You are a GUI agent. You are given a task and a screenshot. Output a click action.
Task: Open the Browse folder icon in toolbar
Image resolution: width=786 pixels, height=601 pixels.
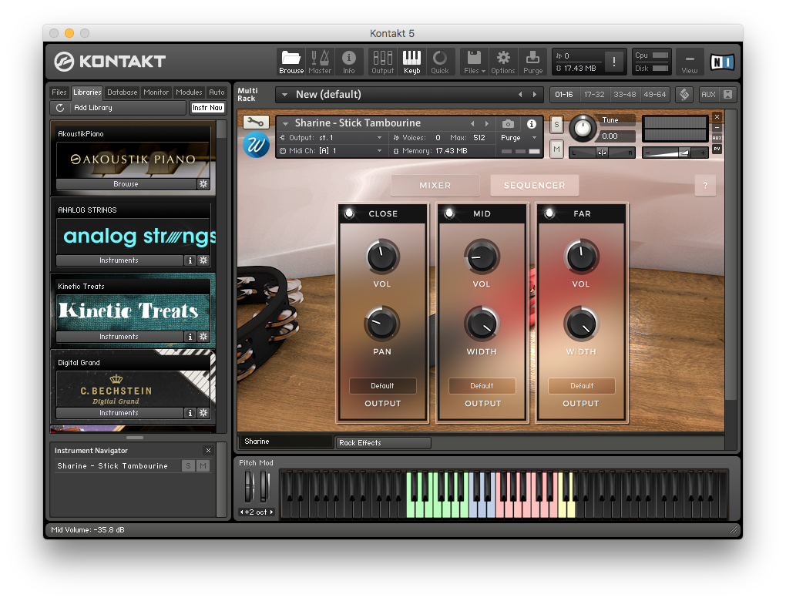tap(291, 62)
